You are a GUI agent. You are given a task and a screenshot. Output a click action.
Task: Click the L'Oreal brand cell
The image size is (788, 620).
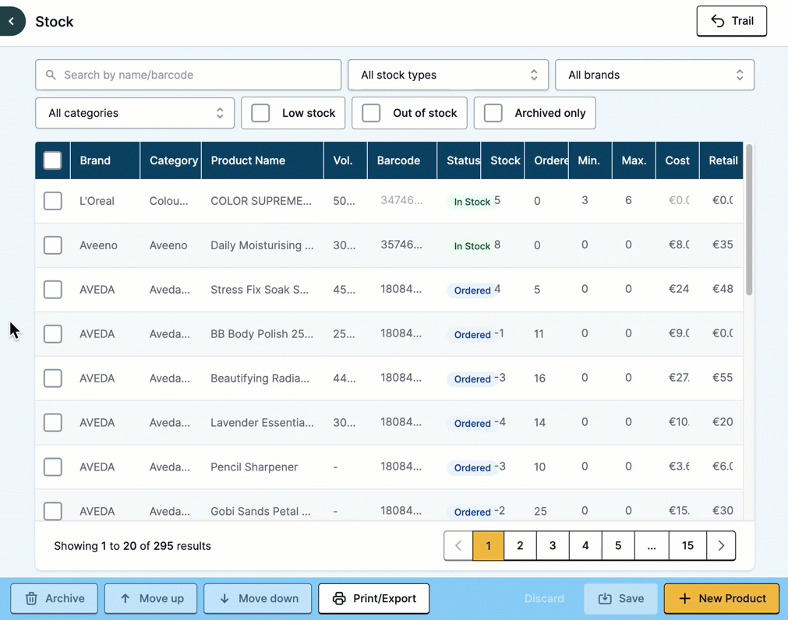tap(97, 201)
